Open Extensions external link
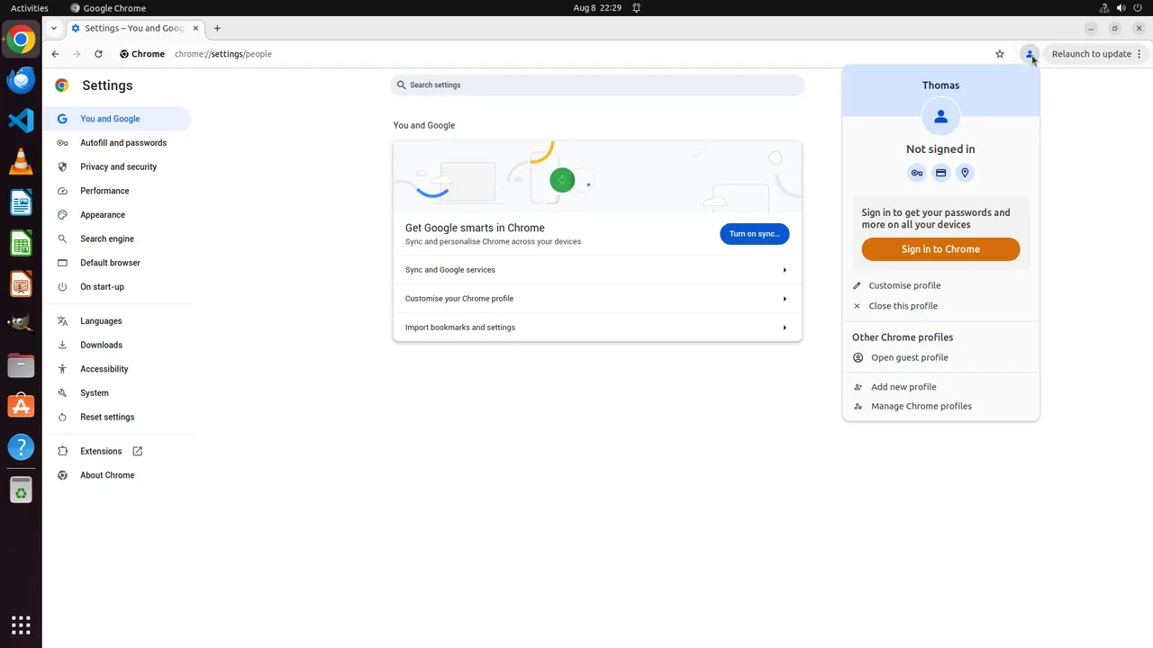Screen dimensions: 1153x648 tap(117, 451)
